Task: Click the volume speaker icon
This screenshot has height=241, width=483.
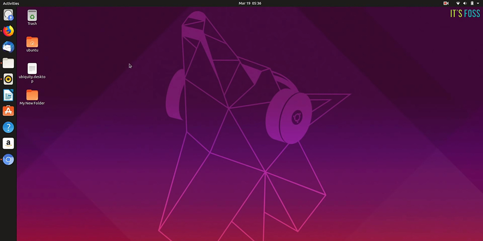Action: click(465, 3)
